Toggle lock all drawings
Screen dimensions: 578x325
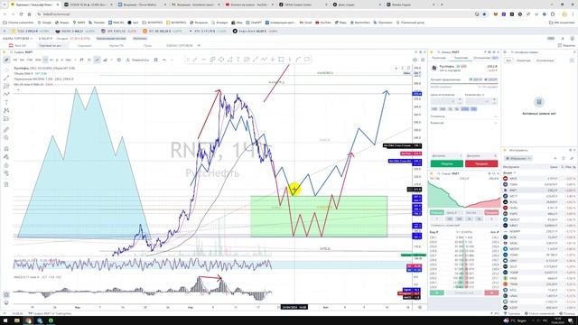6,165
